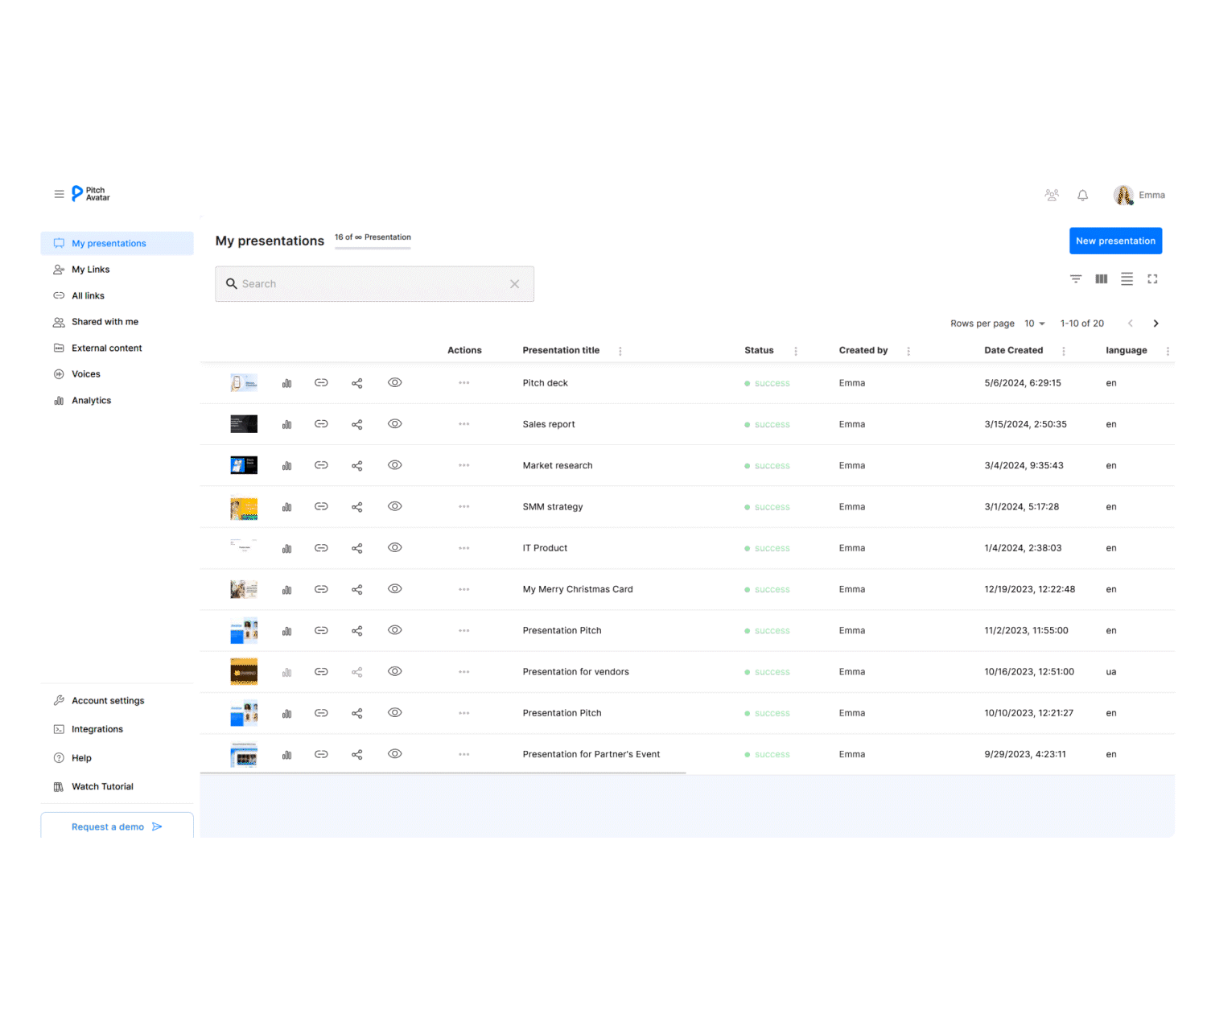Image resolution: width=1207 pixels, height=1010 pixels.
Task: Open the table filter icon
Action: click(1076, 279)
